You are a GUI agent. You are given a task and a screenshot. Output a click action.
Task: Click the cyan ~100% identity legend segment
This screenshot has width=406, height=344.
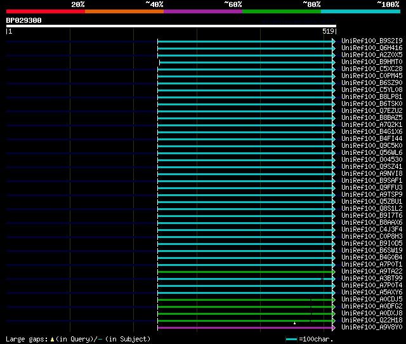(360, 11)
